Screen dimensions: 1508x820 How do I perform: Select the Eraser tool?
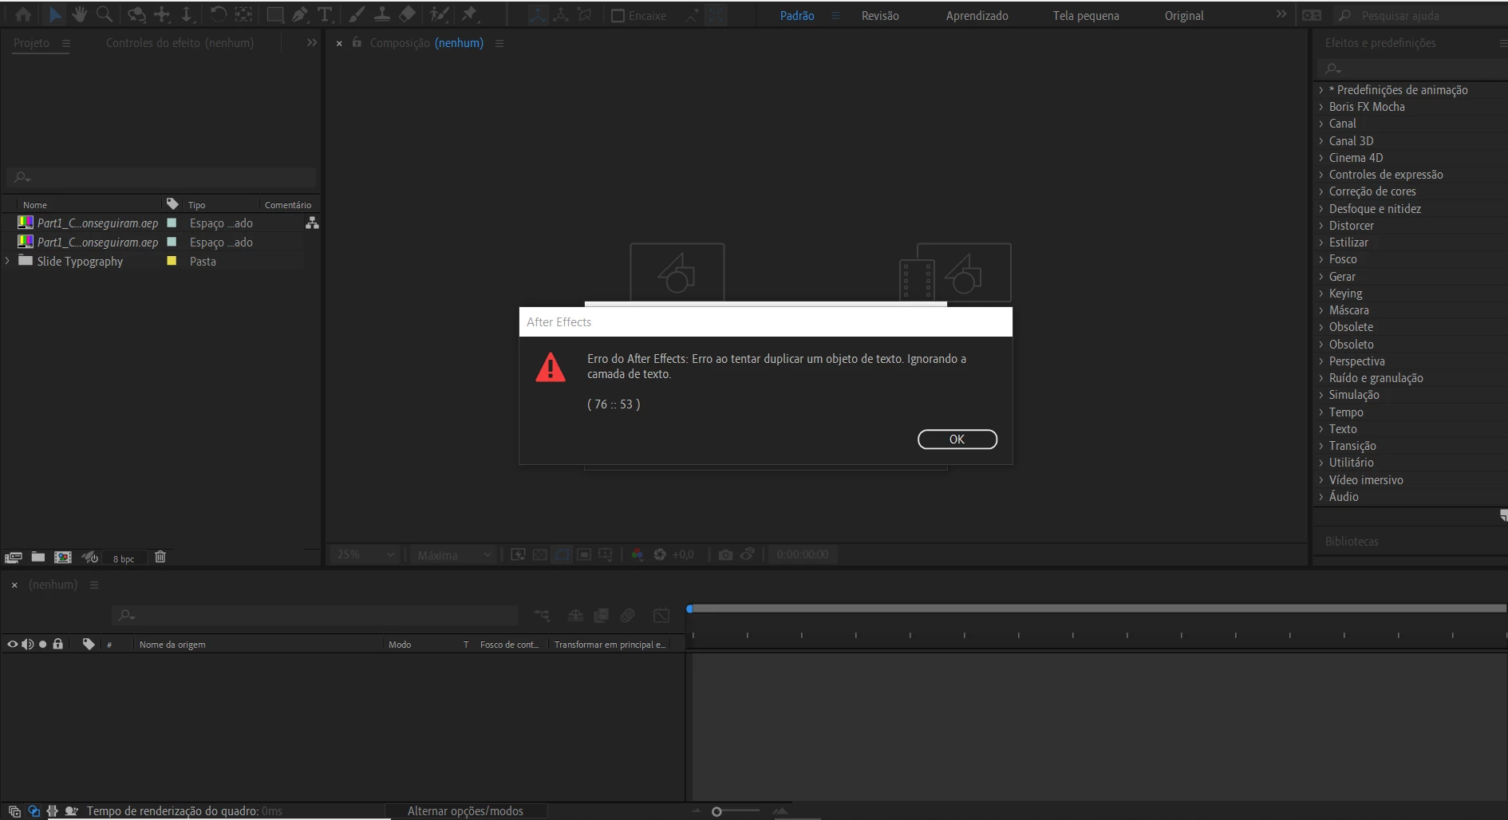click(407, 14)
